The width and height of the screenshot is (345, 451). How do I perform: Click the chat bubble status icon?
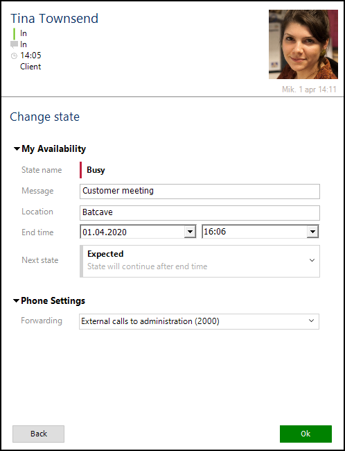(14, 44)
